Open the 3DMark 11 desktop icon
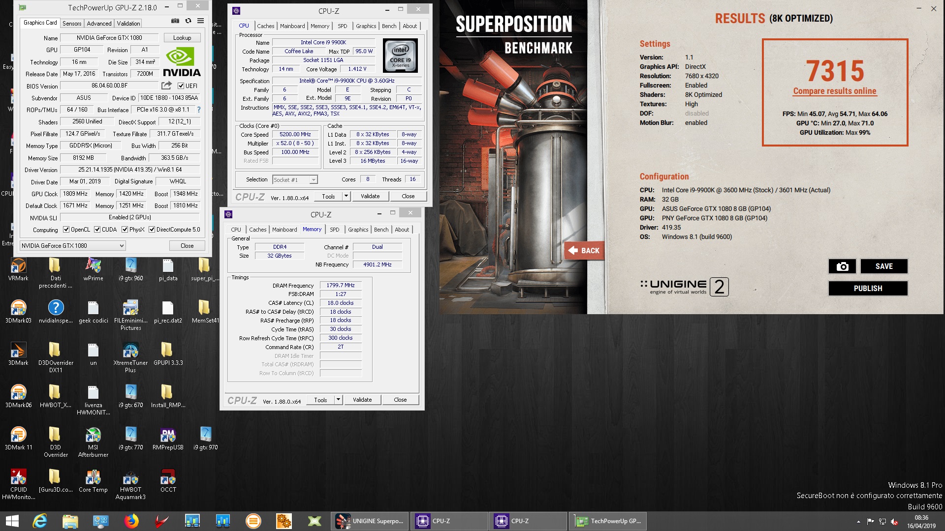This screenshot has width=945, height=531. click(x=18, y=439)
